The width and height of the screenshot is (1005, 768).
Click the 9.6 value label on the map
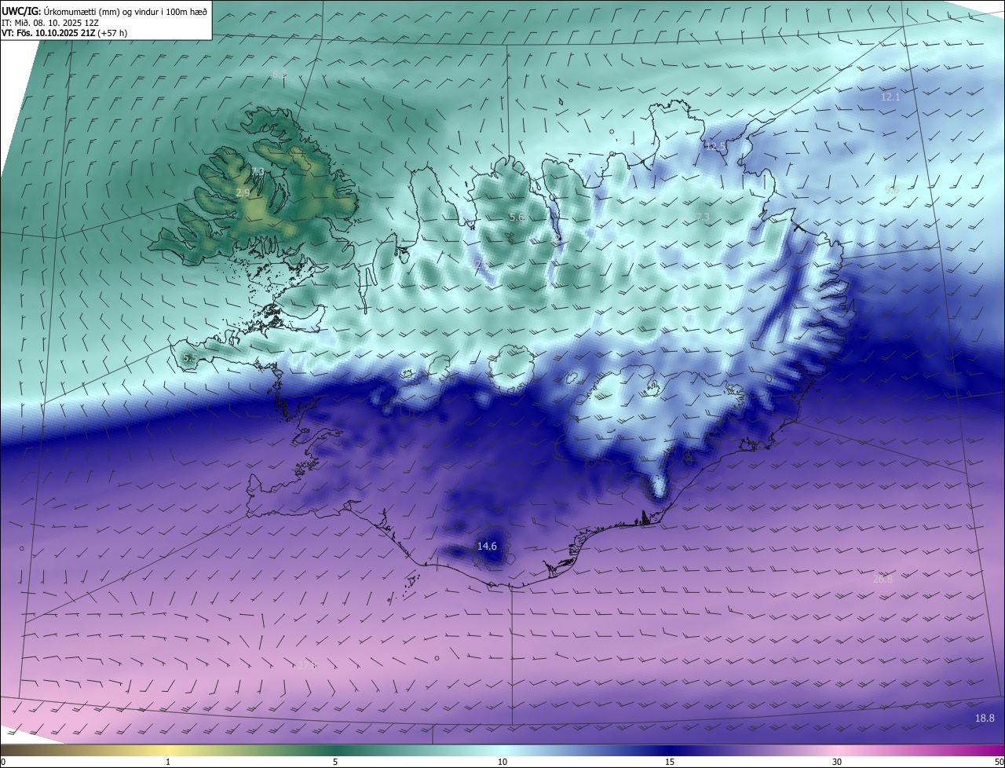click(x=892, y=189)
